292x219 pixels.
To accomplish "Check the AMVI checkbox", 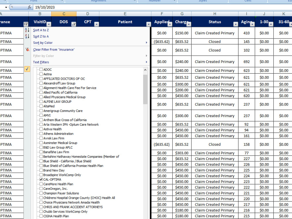I will [x=41, y=115].
